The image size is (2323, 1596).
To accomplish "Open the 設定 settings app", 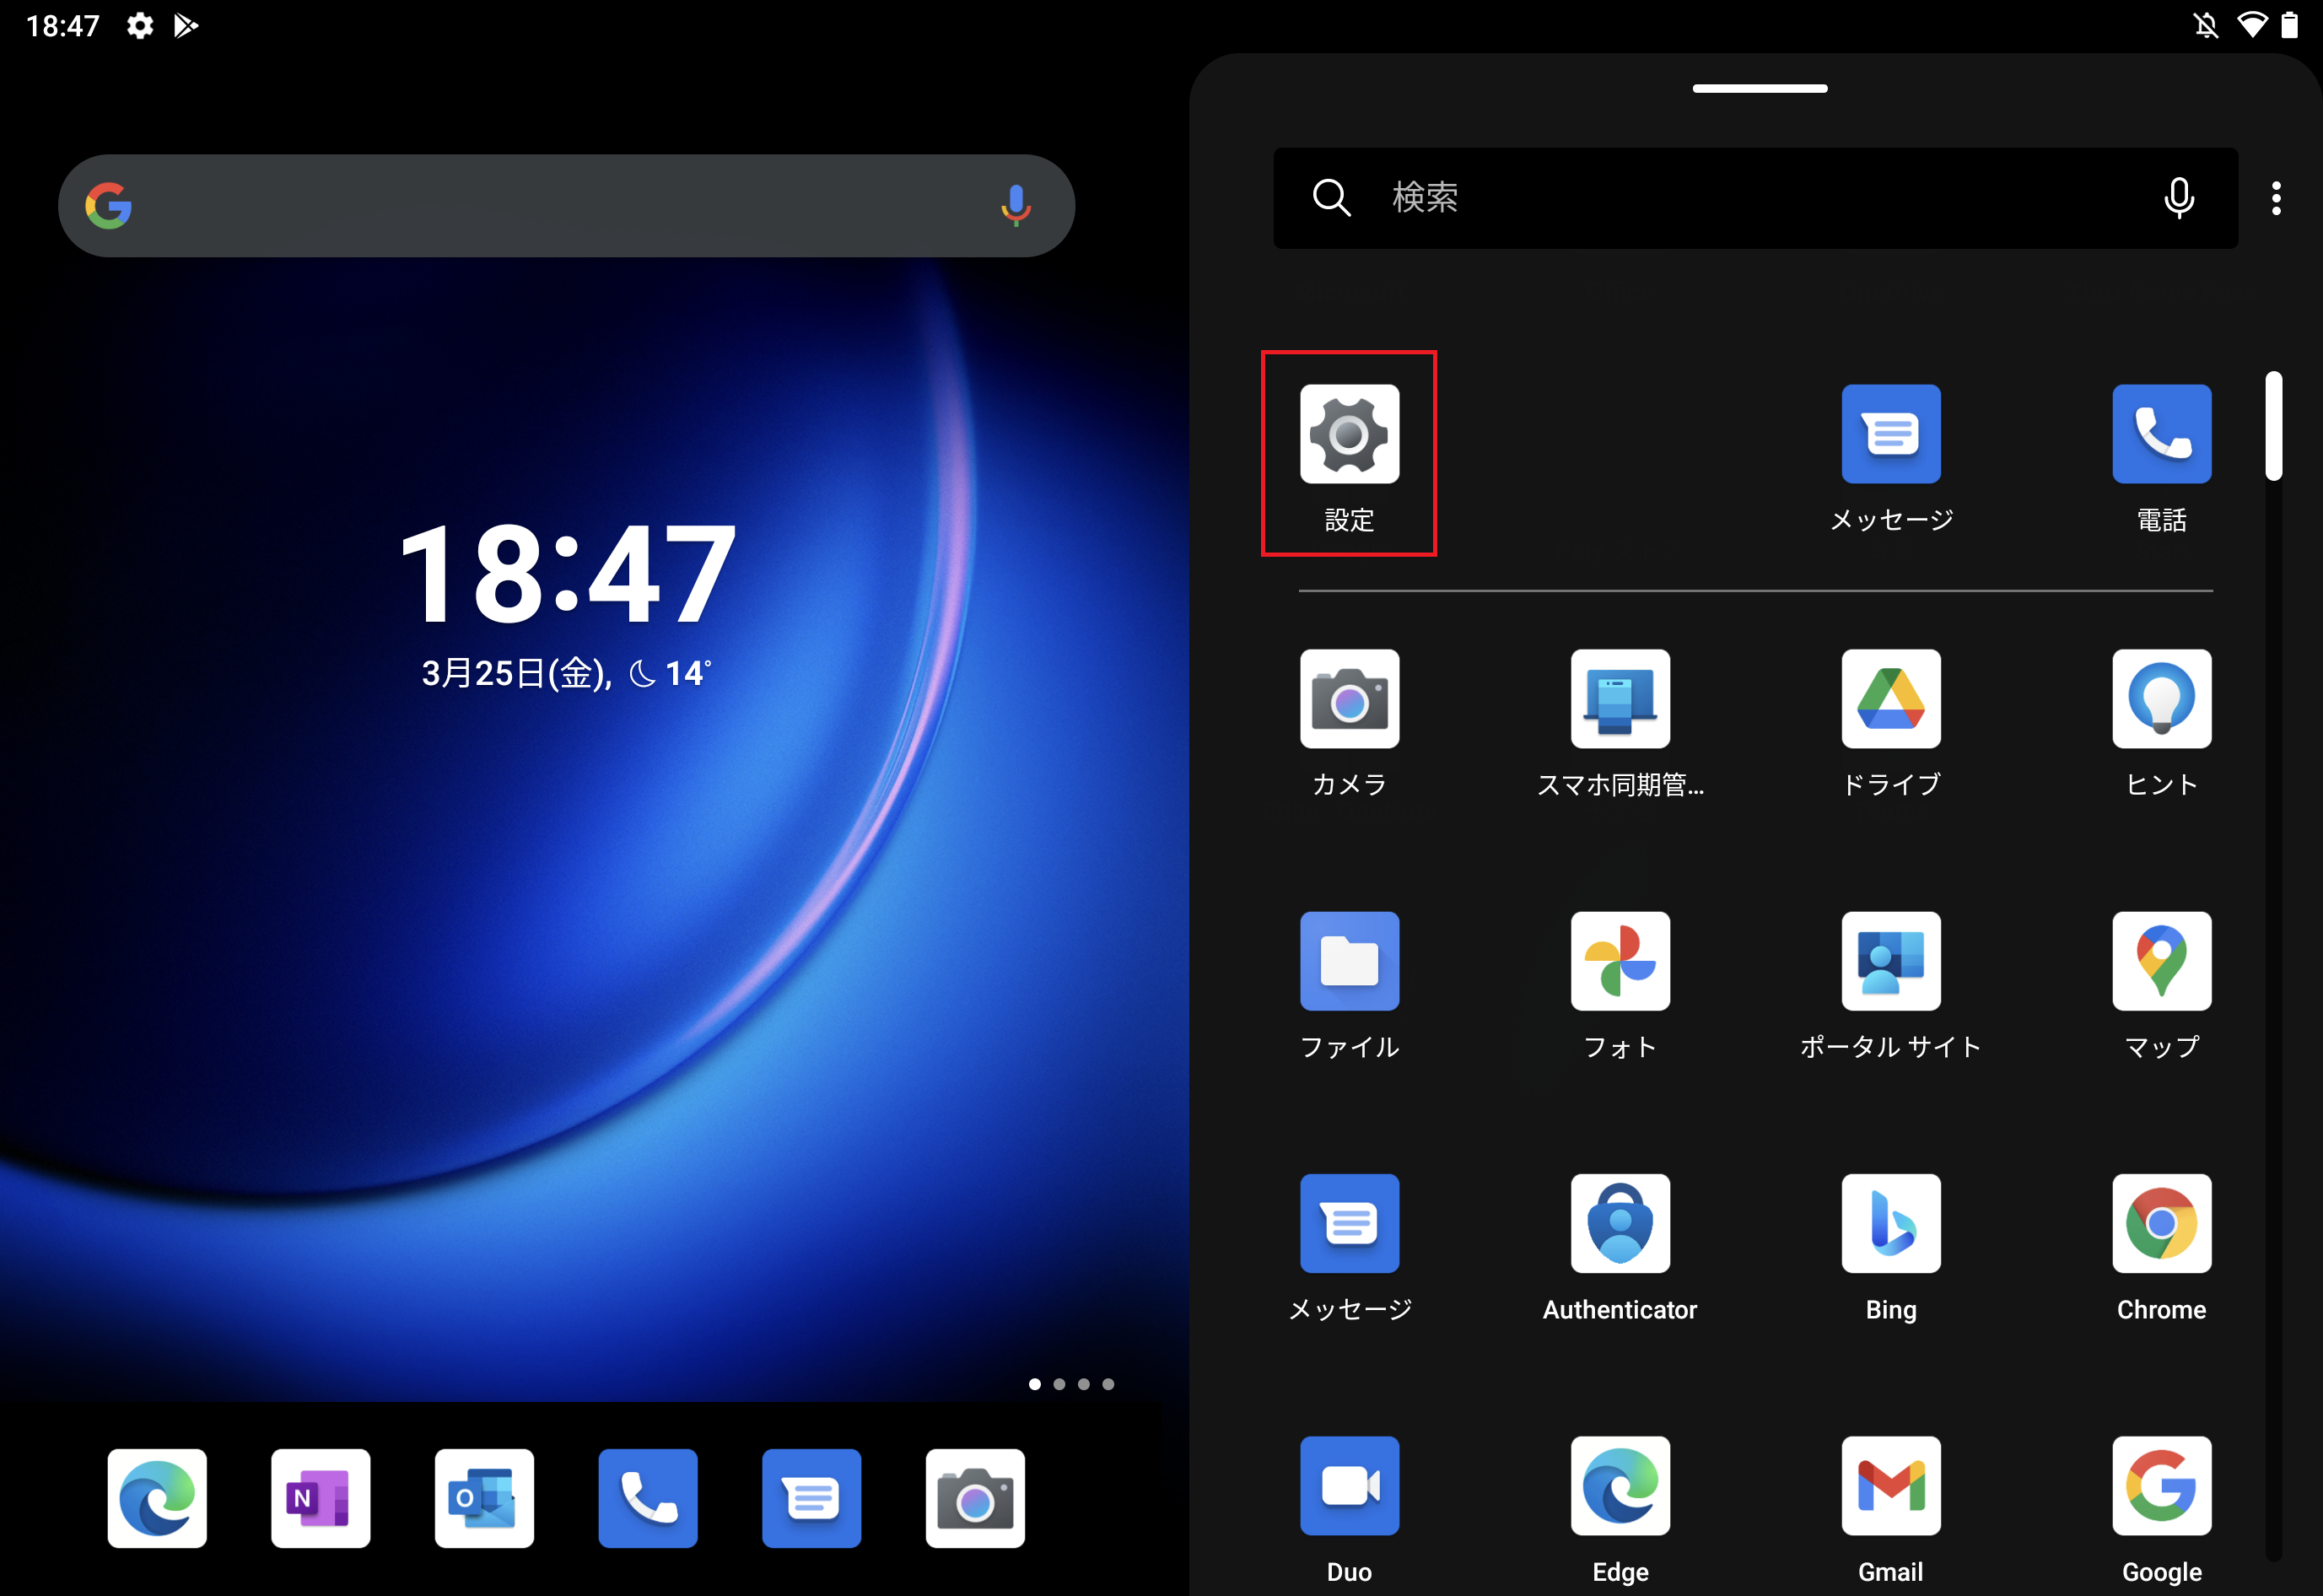I will tap(1349, 434).
